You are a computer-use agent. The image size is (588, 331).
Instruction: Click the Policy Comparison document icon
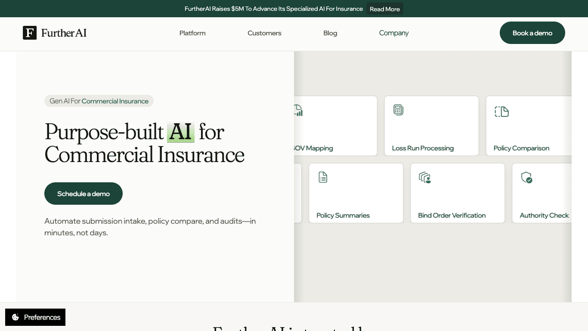(x=501, y=112)
